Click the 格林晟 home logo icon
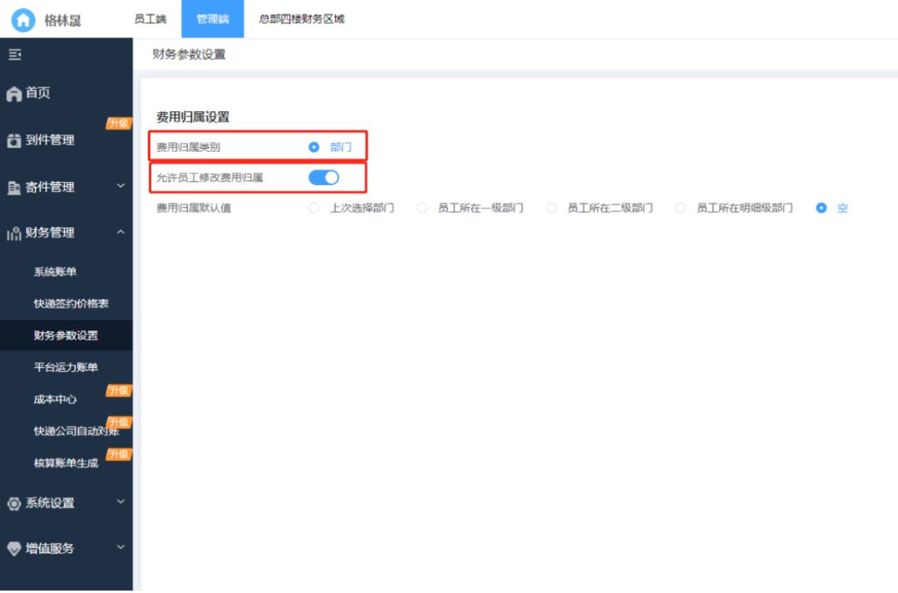 [x=23, y=20]
